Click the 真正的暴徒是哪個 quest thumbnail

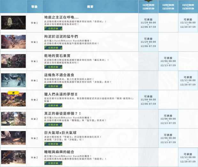[x=13, y=119]
